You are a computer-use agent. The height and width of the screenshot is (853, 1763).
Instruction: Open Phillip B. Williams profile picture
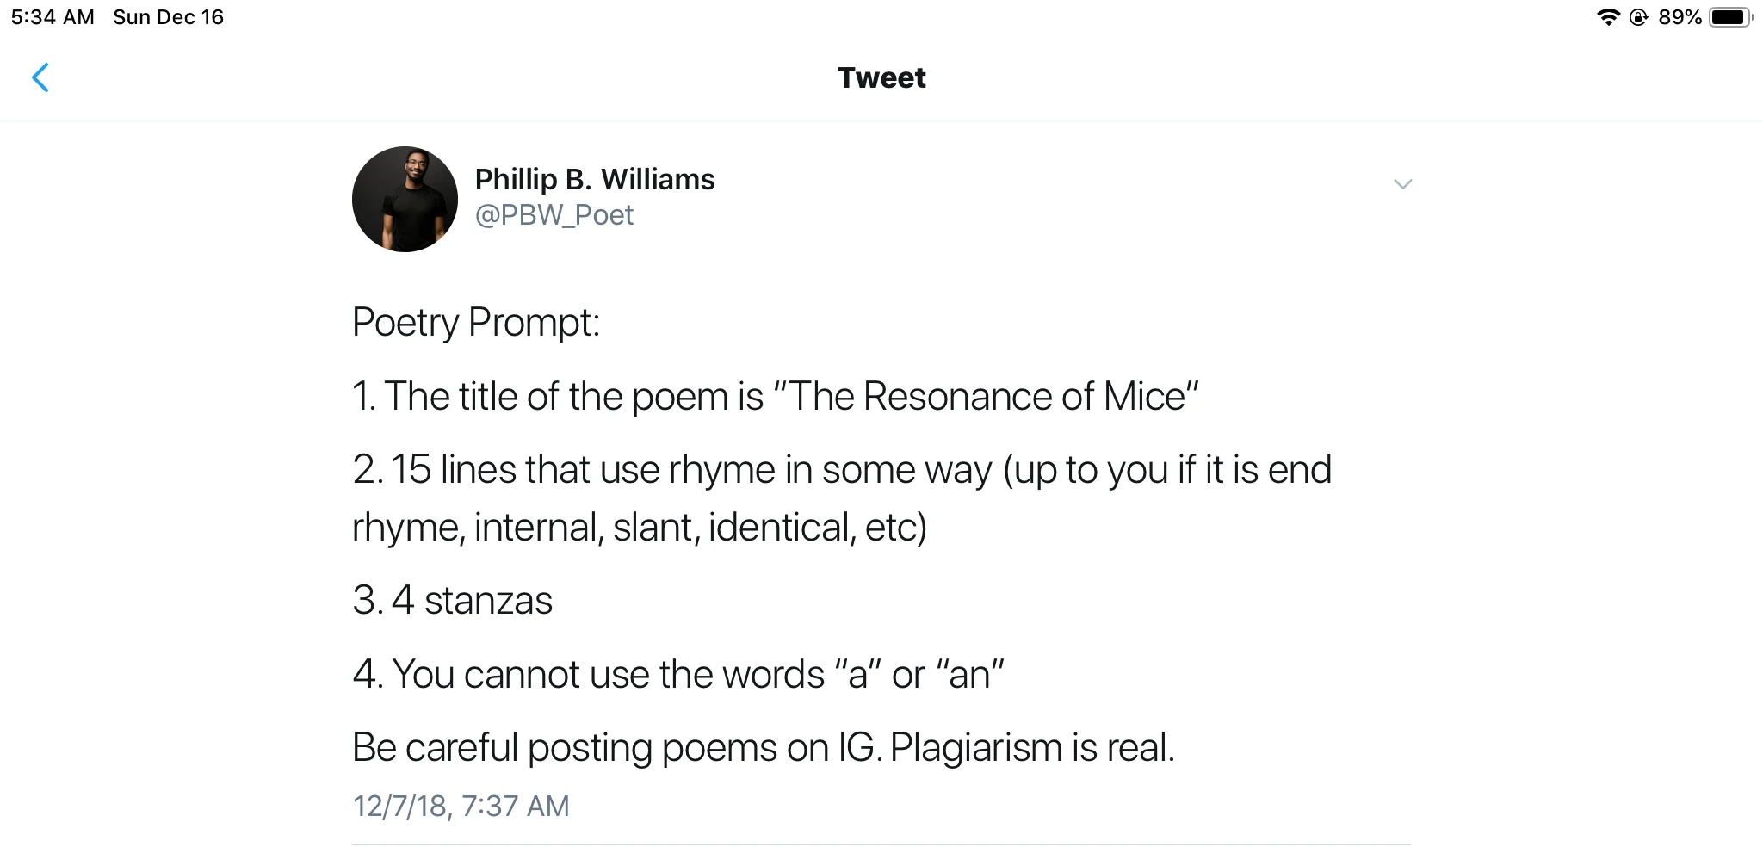(405, 199)
